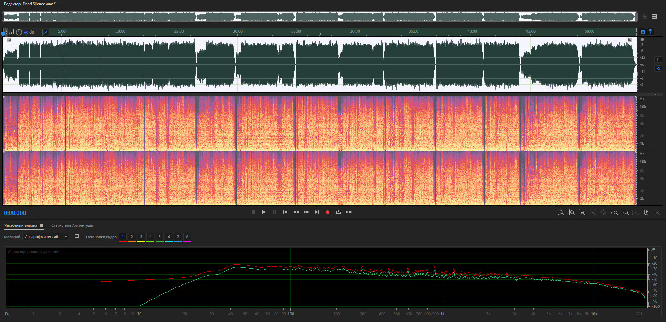Viewport: 666px width, 322px height.
Task: Click the zoom reset stopwatch icon
Action: (646, 213)
